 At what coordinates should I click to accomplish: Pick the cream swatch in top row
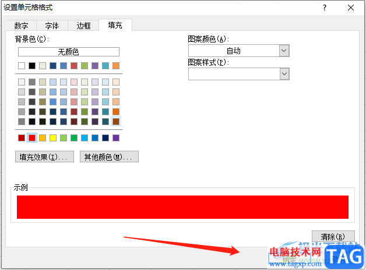coord(43,66)
